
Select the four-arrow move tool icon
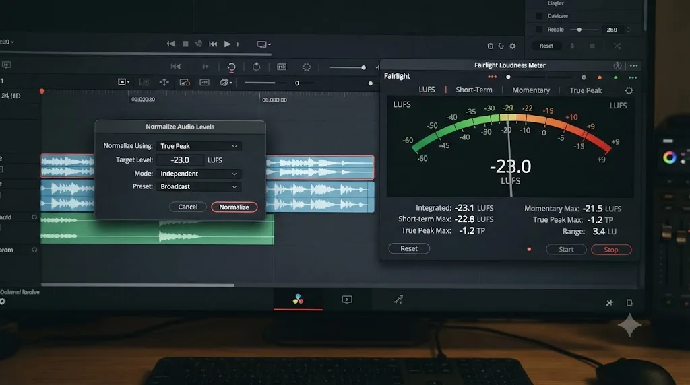point(164,82)
